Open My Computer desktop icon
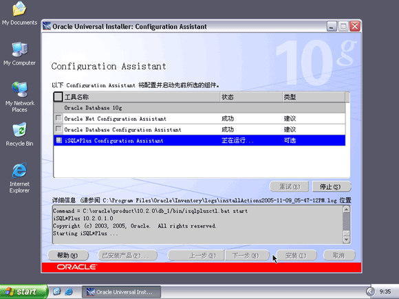This screenshot has width=399, height=299. click(x=19, y=54)
